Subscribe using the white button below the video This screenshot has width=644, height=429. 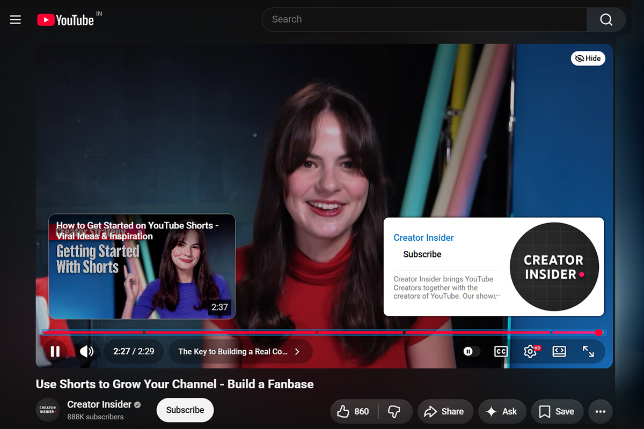(x=185, y=410)
